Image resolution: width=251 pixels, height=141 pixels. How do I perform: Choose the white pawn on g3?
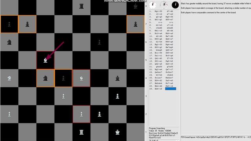[x=118, y=96]
